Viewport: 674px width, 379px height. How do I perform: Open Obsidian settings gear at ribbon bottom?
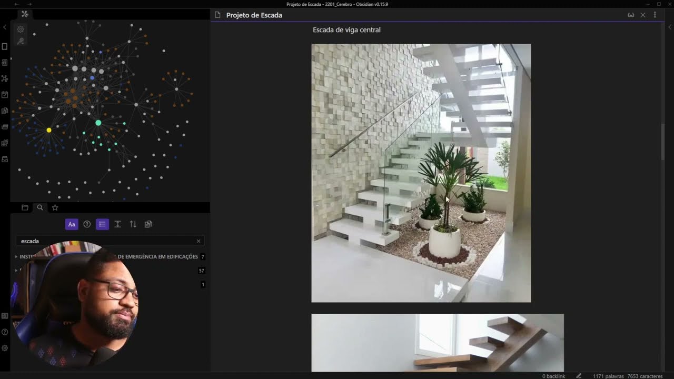coord(5,348)
